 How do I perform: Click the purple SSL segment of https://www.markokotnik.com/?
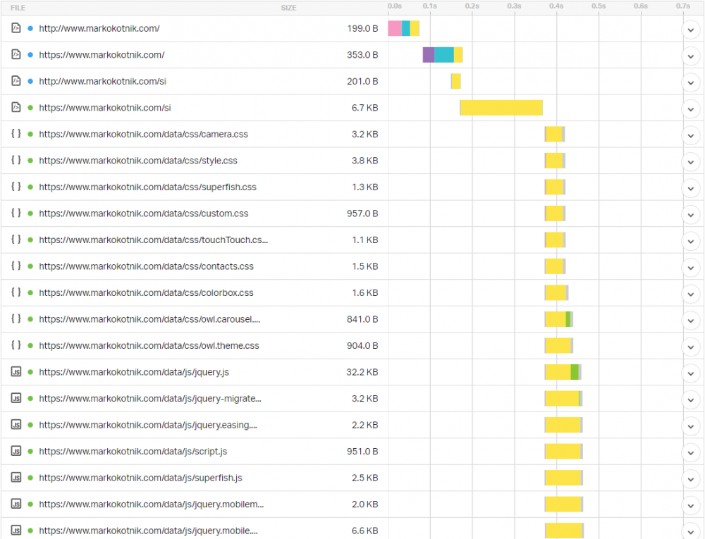[428, 55]
